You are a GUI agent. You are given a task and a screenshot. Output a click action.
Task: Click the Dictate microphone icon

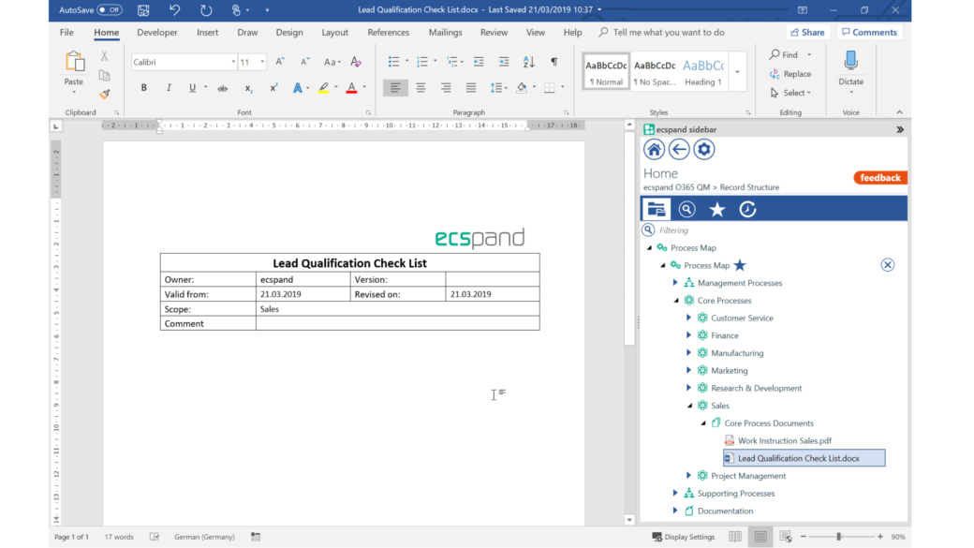pyautogui.click(x=851, y=62)
